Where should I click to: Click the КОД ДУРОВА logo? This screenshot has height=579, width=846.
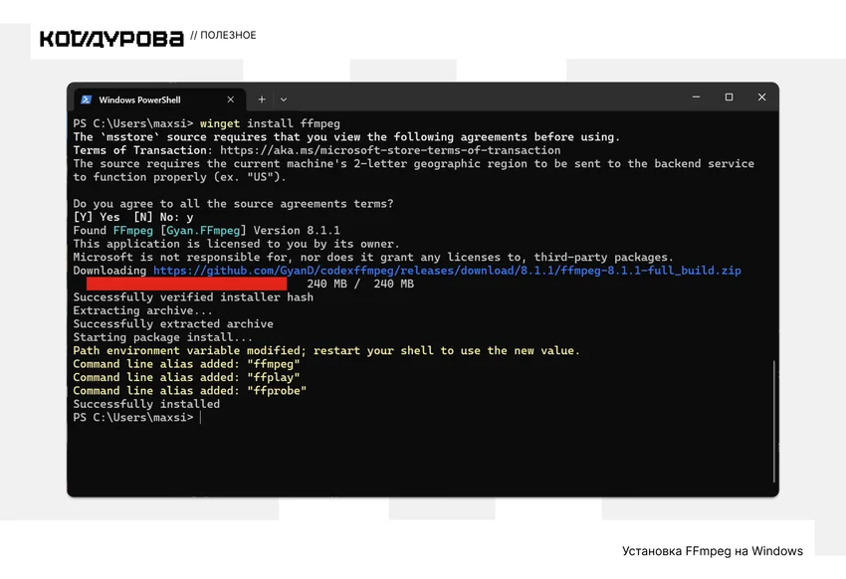point(111,39)
